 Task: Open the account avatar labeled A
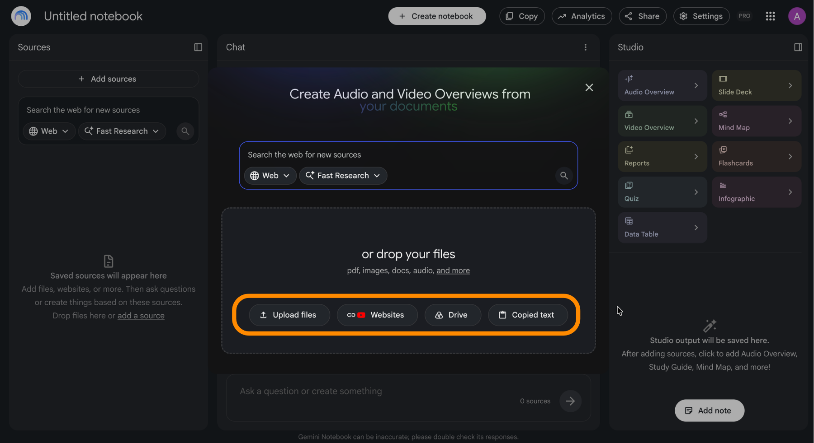tap(797, 16)
